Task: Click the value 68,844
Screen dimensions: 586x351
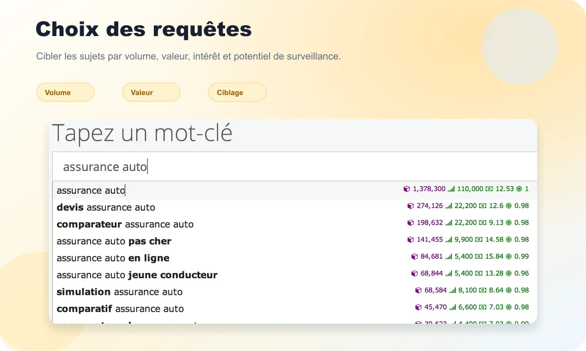Action: [x=432, y=273]
